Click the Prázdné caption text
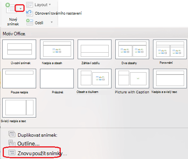Image resolution: width=188 pixels, height=159 pixels. coord(58,92)
